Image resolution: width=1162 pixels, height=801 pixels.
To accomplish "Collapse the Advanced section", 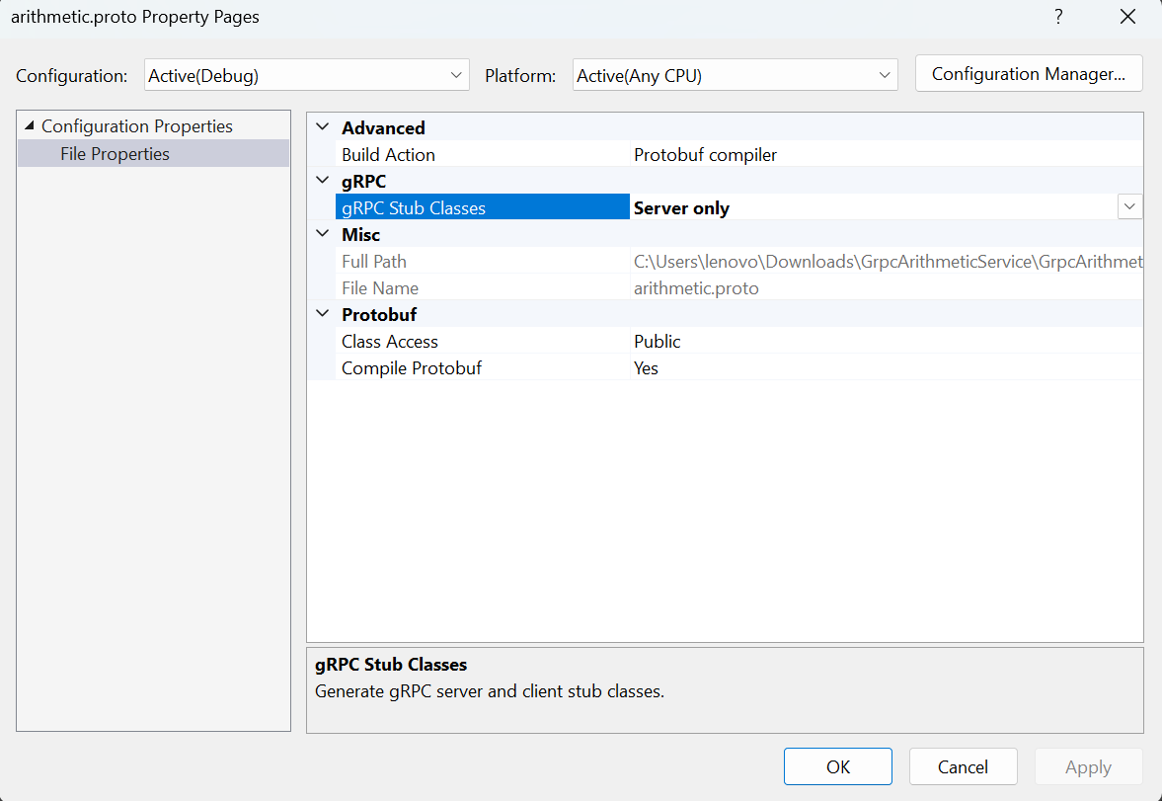I will pyautogui.click(x=322, y=127).
